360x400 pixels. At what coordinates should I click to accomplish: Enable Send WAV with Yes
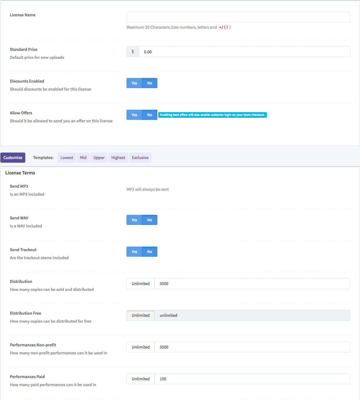click(134, 220)
